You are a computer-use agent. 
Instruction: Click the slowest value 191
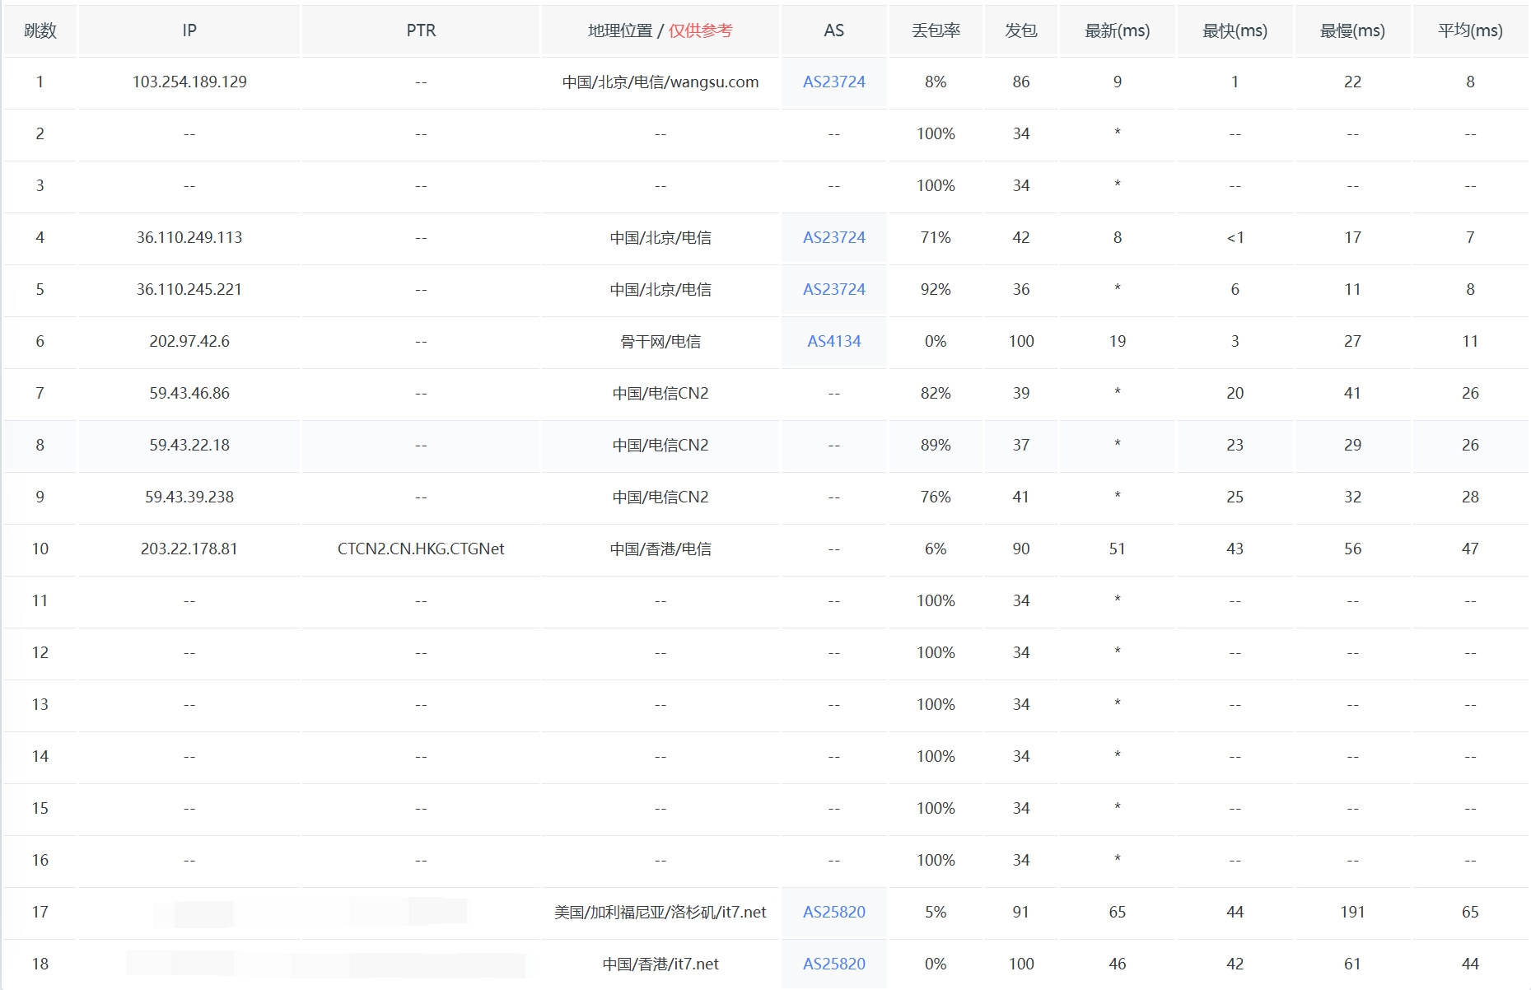coord(1352,912)
